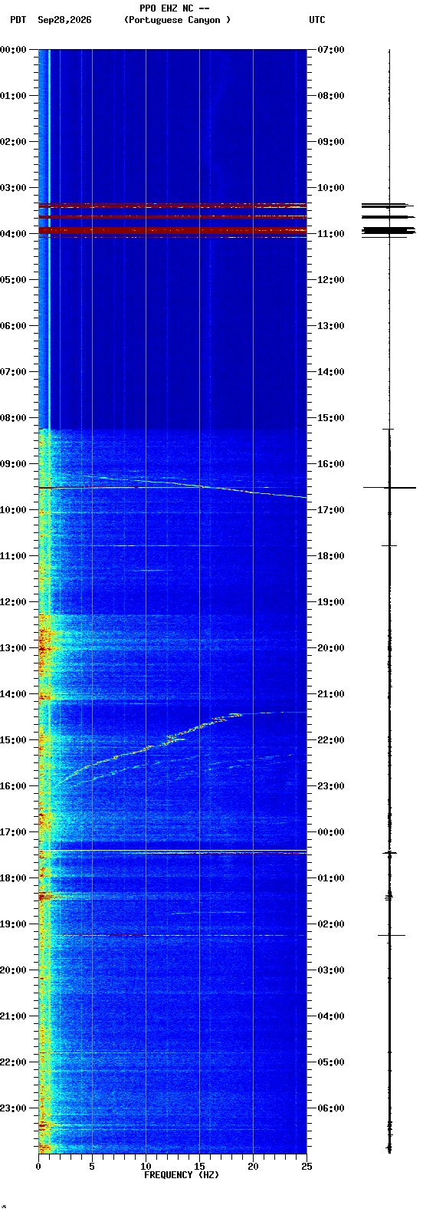Click the 15:00 UTC time label
The image size is (423, 1215).
pyautogui.click(x=331, y=418)
